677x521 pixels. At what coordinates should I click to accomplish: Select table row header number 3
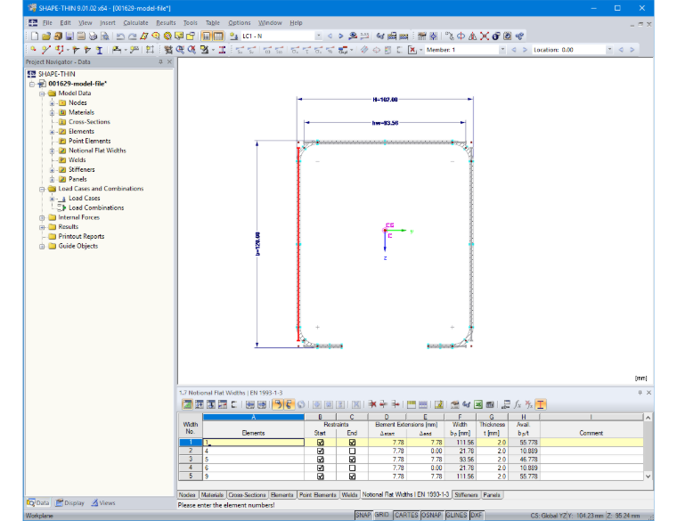coord(190,460)
